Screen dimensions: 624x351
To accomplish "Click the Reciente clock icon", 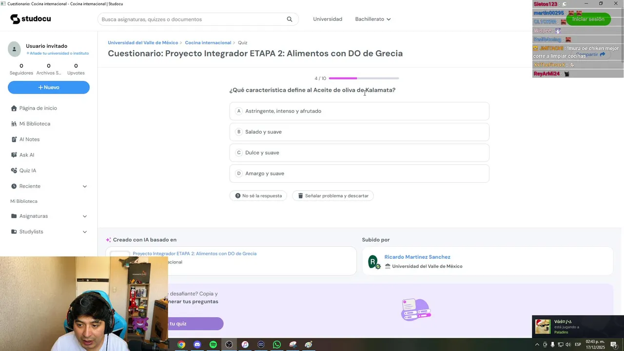I will [14, 186].
